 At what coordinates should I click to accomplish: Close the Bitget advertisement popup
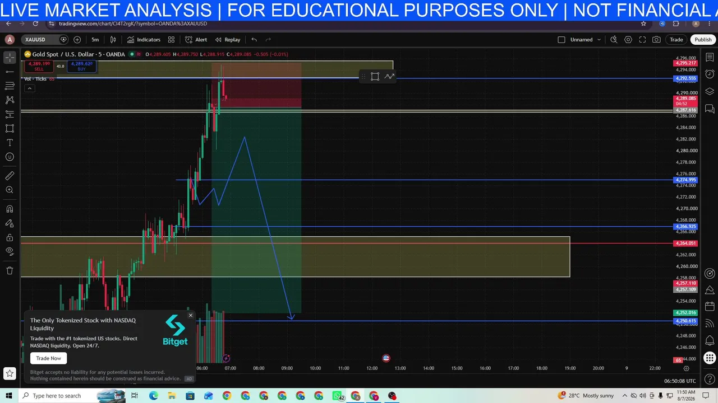point(191,316)
